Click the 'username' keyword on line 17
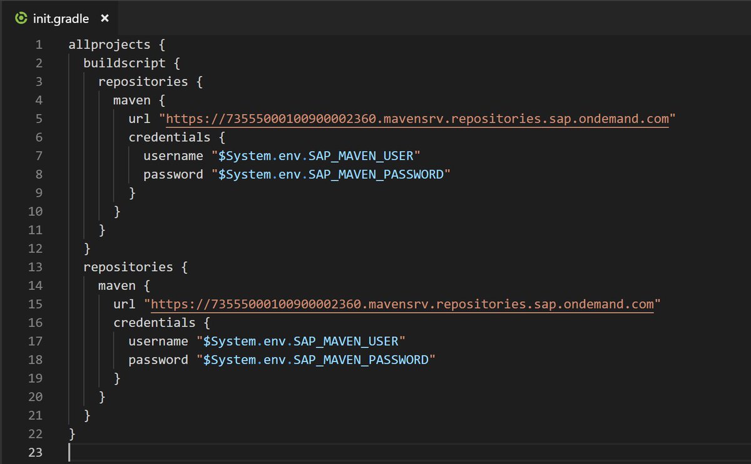Screen dimensions: 751x464 [158, 341]
